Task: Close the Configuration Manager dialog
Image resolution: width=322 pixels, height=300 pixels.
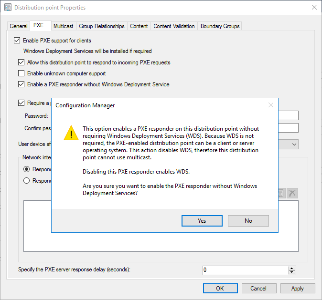Action: click(270, 105)
